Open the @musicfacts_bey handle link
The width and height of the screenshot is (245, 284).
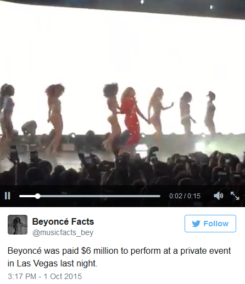63,232
